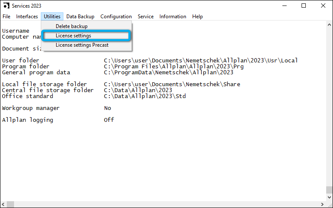Screen dimensions: 333x208
Task: Click the horizontal scrollbar left arrow
Action: 3,205
